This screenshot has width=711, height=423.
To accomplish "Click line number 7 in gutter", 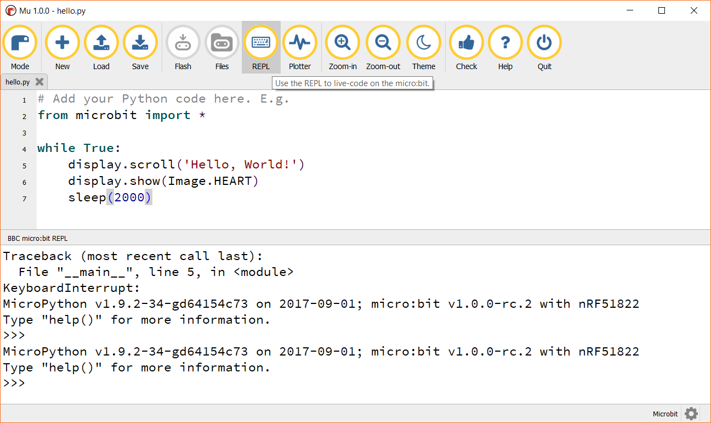I will coord(24,199).
